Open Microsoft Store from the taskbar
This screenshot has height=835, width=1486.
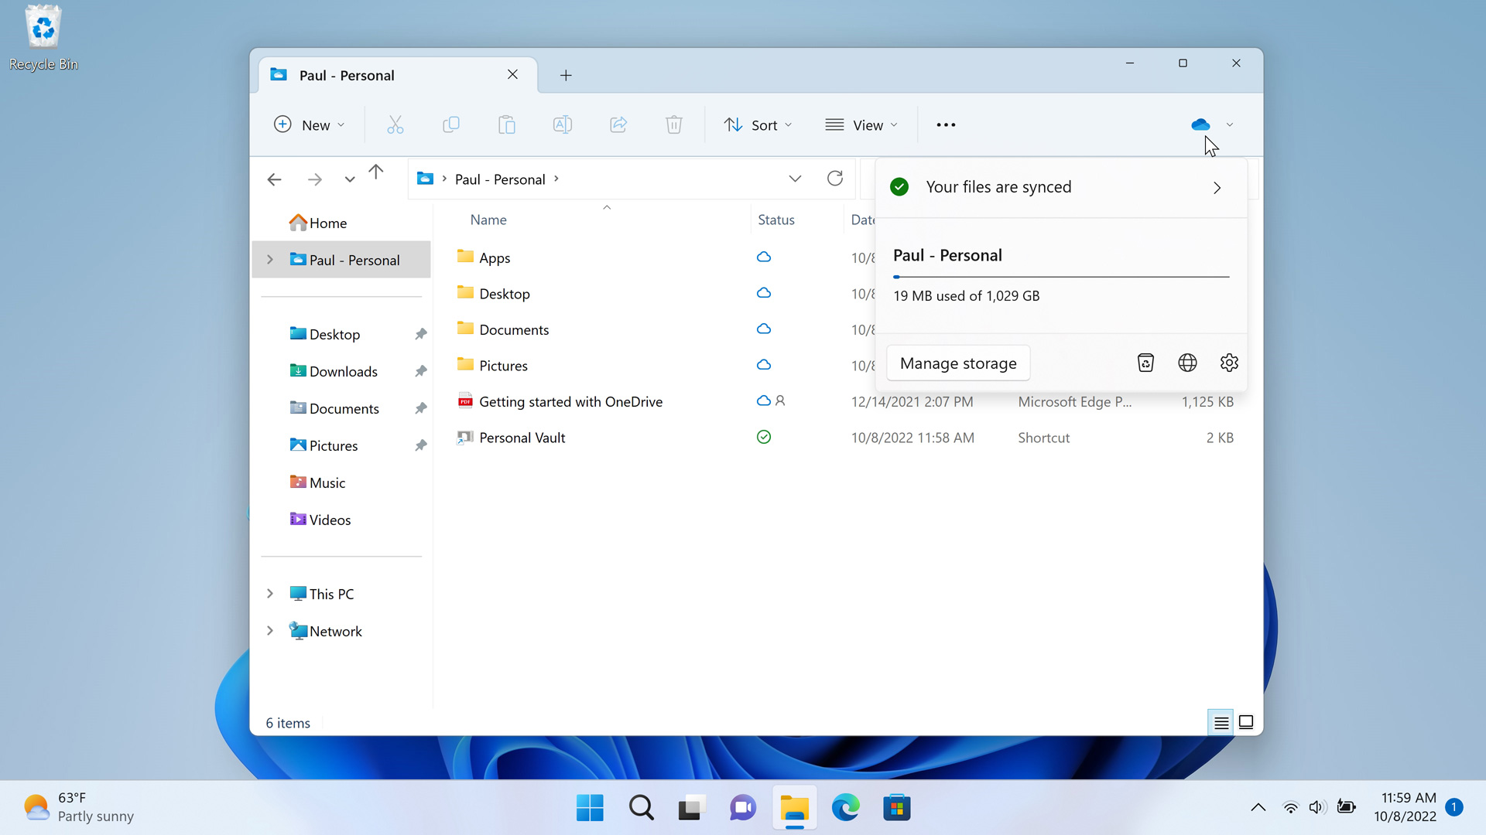coord(896,808)
